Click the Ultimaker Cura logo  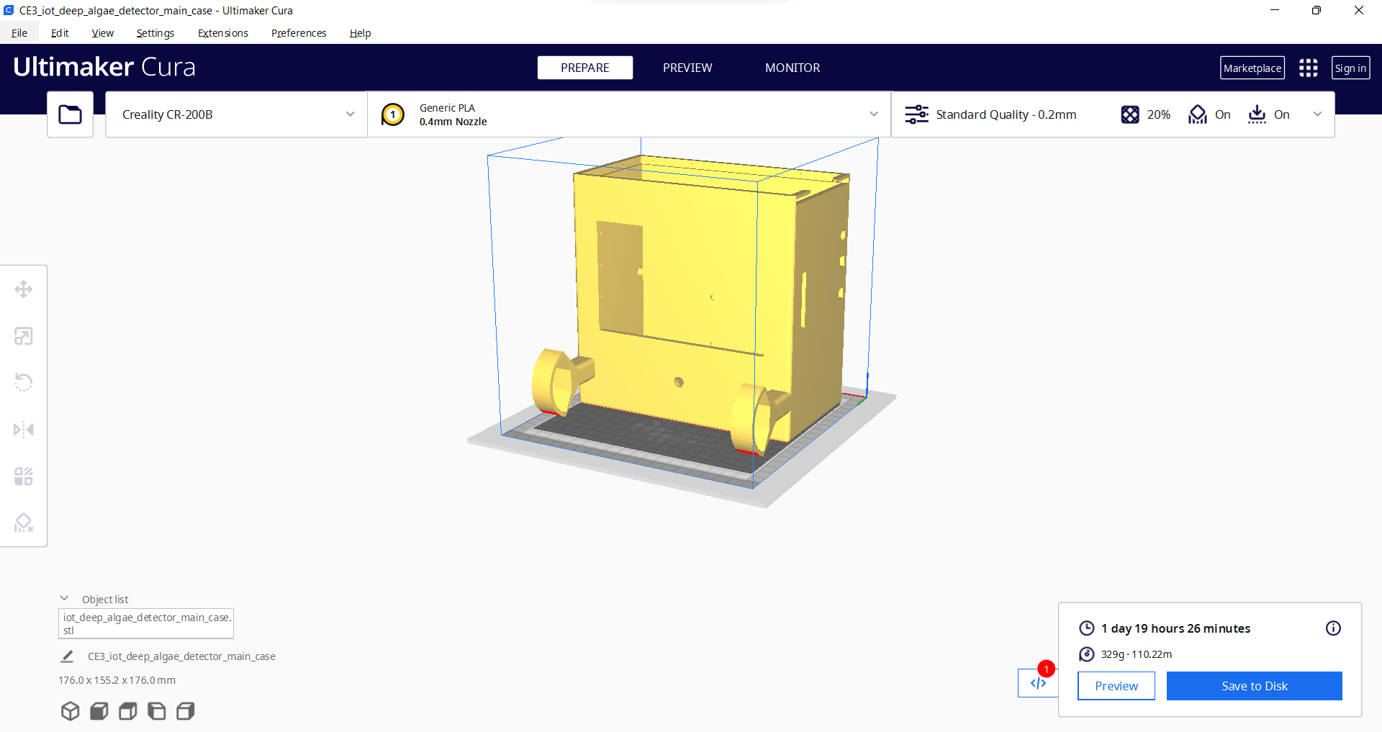click(x=104, y=67)
